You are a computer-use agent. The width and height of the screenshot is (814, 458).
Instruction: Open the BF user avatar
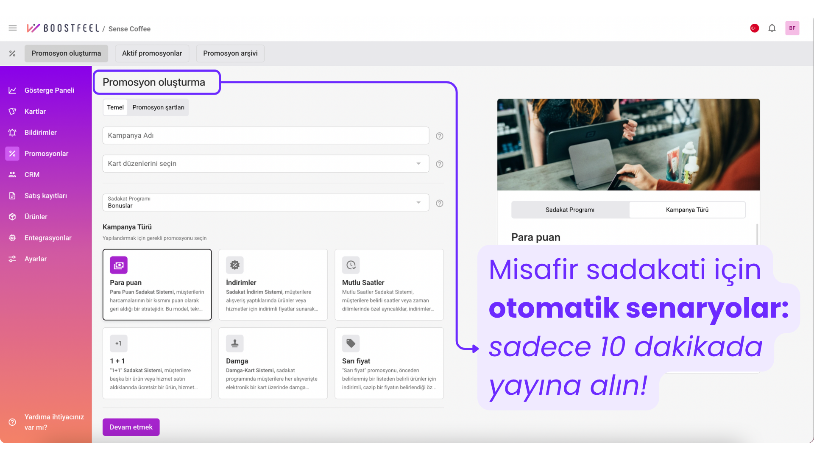click(792, 28)
